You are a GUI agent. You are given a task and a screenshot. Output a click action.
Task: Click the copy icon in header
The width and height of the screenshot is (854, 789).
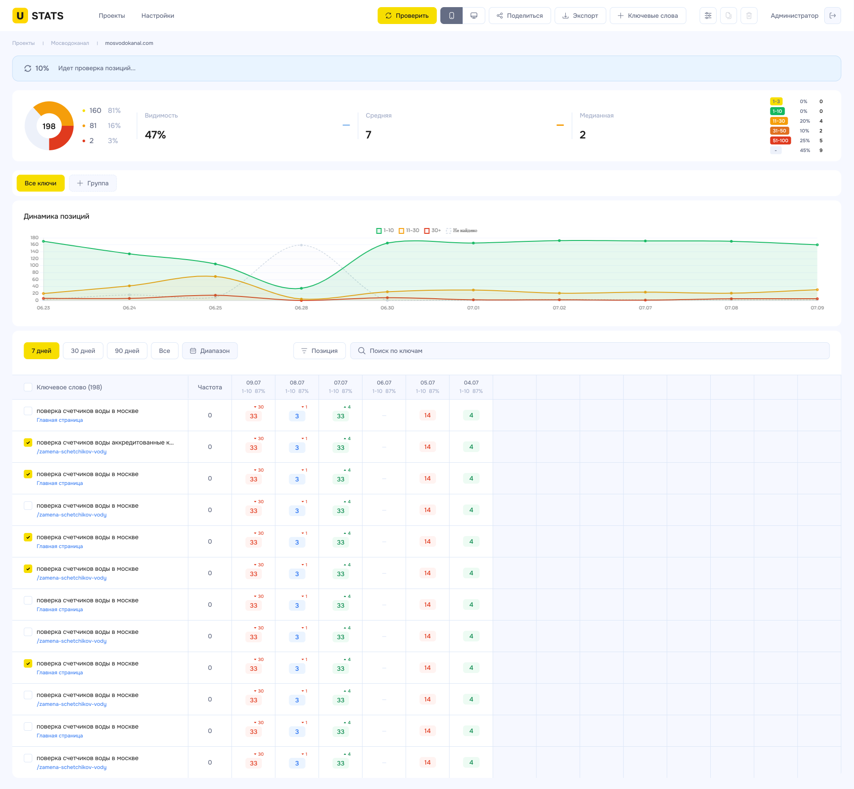tap(728, 16)
